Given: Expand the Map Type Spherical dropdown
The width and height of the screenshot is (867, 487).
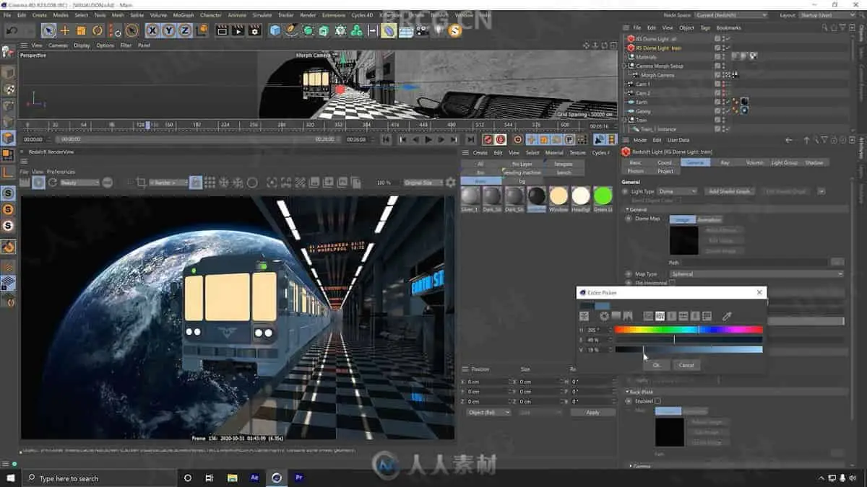Looking at the screenshot, I should pos(756,274).
